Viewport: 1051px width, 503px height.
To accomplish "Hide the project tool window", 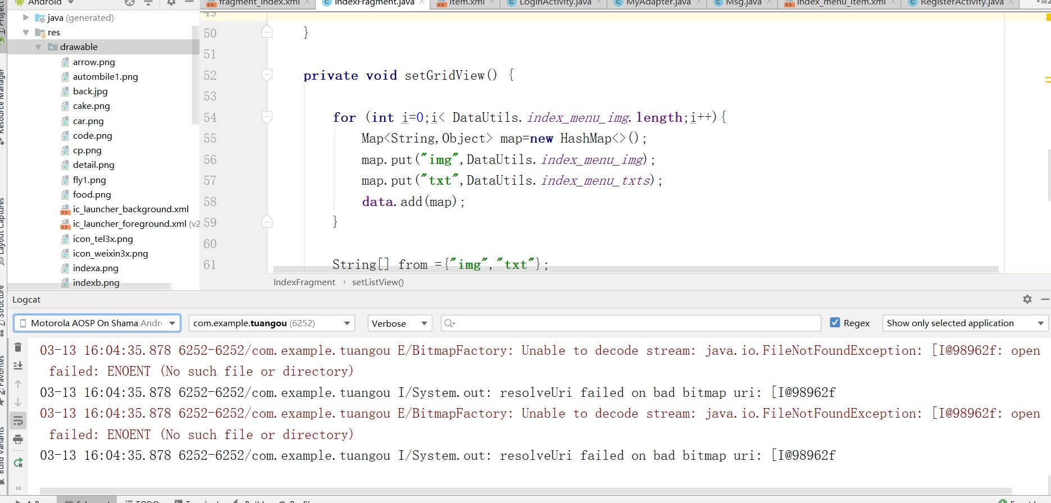I will (189, 2).
